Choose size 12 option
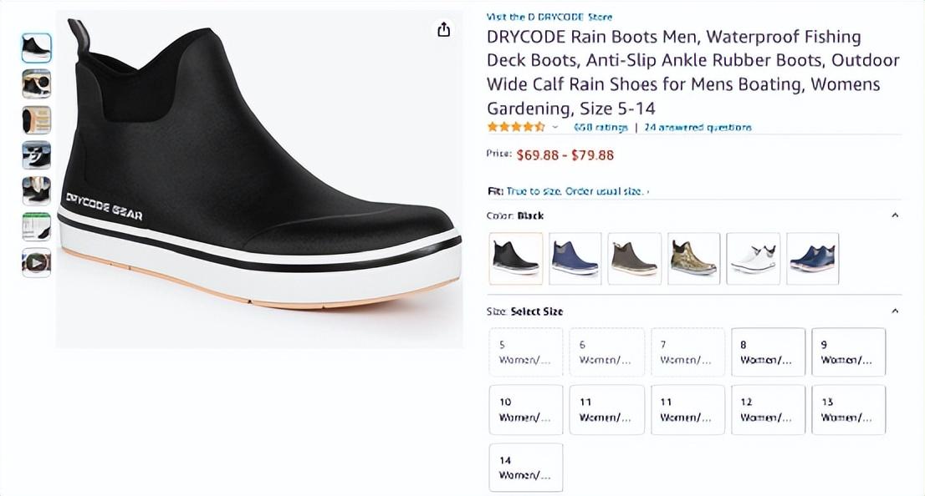The image size is (925, 496). (768, 410)
